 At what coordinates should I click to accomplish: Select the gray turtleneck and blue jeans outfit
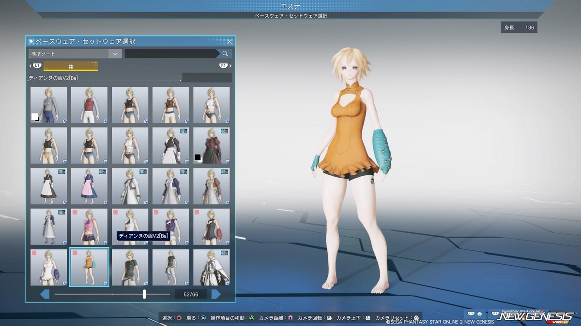click(48, 105)
